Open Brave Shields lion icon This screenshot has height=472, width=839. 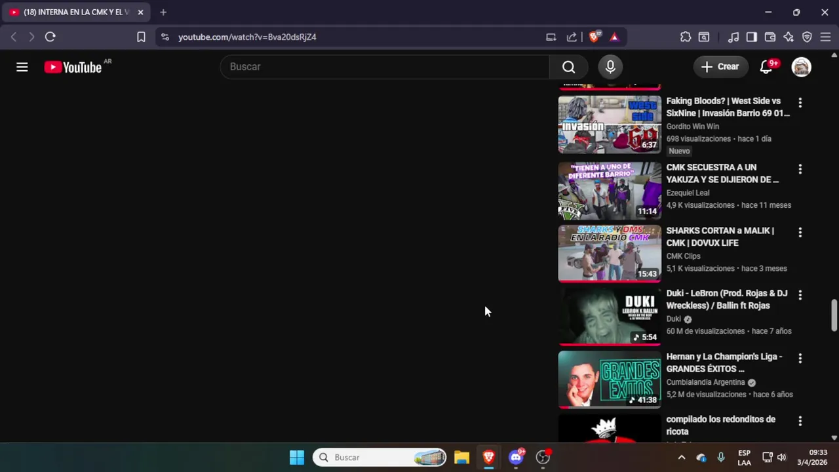[595, 37]
